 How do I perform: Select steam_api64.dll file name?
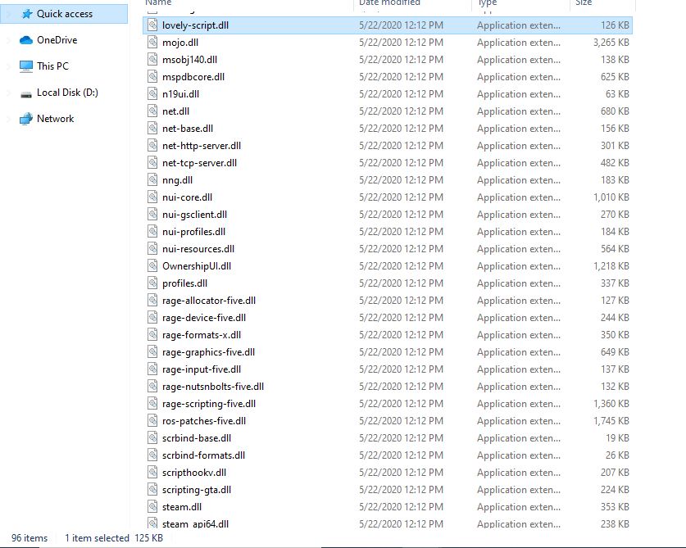195,524
